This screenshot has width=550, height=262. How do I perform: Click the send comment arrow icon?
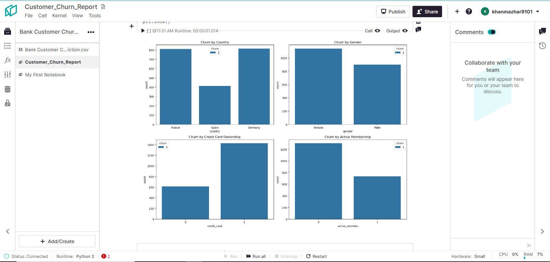coord(529,245)
